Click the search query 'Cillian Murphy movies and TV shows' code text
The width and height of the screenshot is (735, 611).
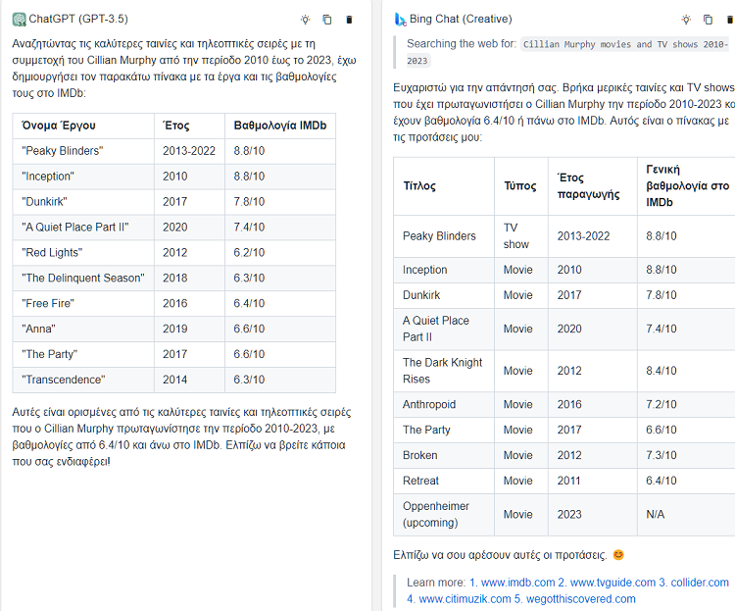tap(625, 44)
